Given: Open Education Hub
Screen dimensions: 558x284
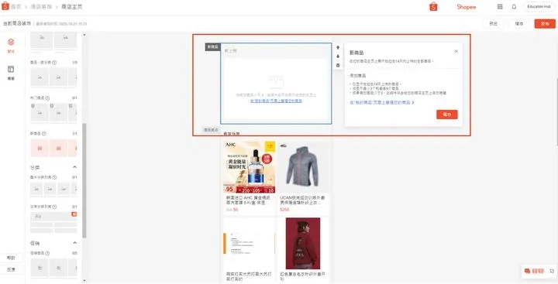Looking at the screenshot, I should [539, 6].
